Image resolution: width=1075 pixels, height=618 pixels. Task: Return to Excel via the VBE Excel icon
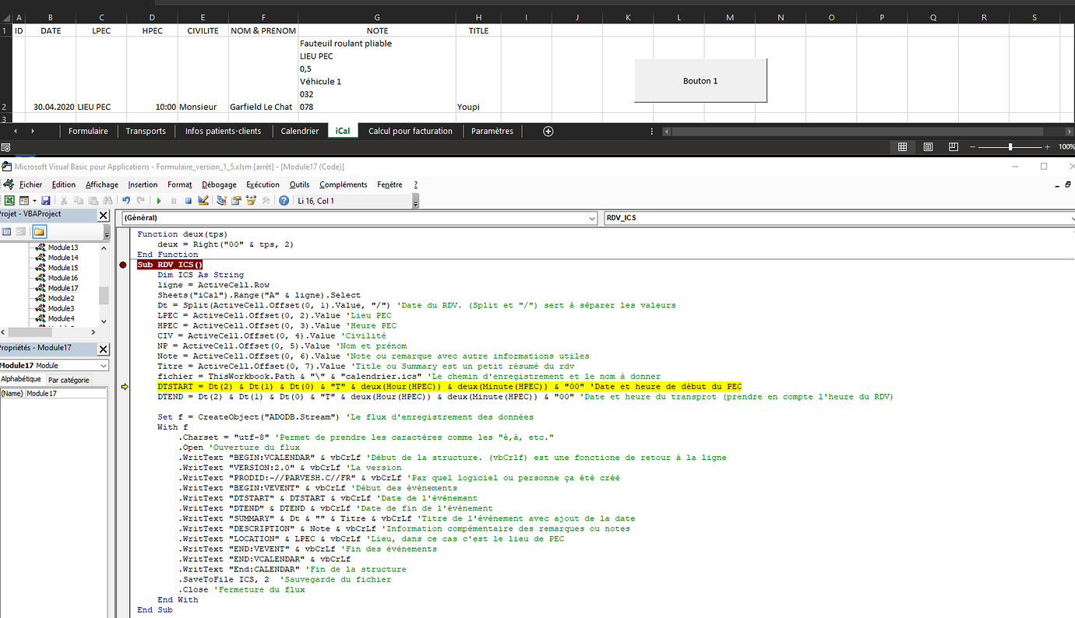click(9, 201)
